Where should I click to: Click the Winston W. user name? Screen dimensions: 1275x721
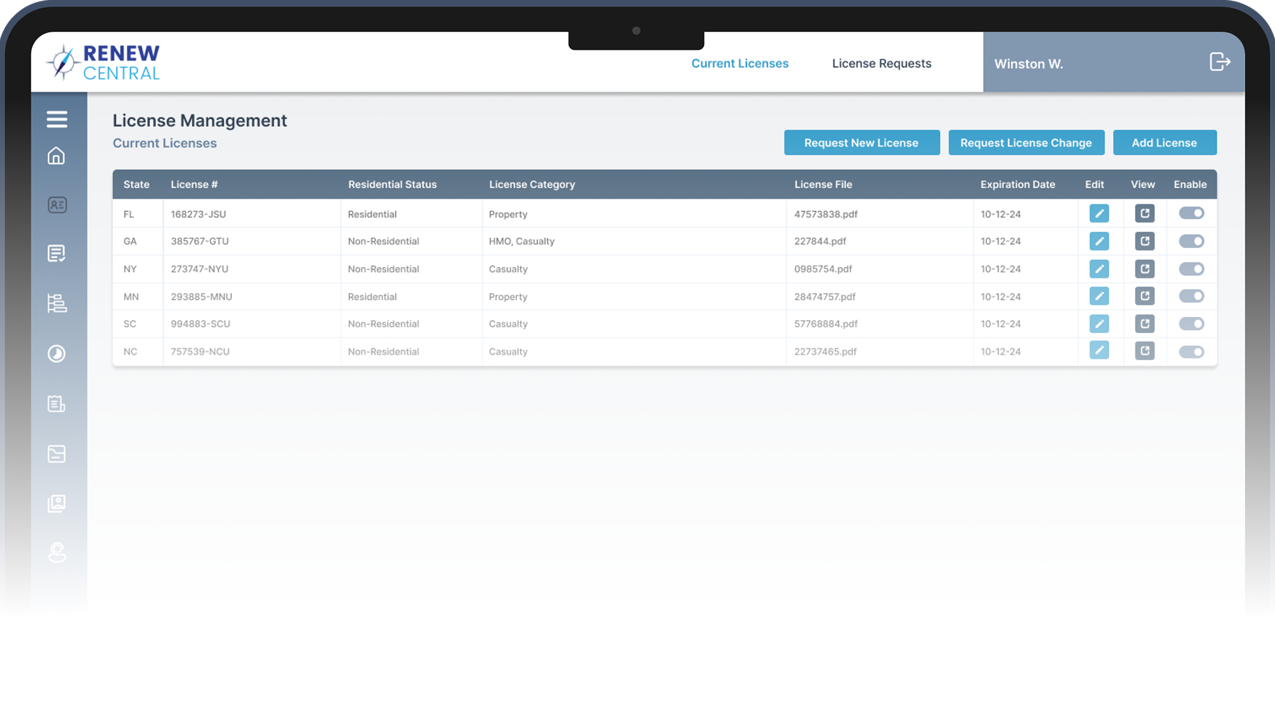point(1028,64)
